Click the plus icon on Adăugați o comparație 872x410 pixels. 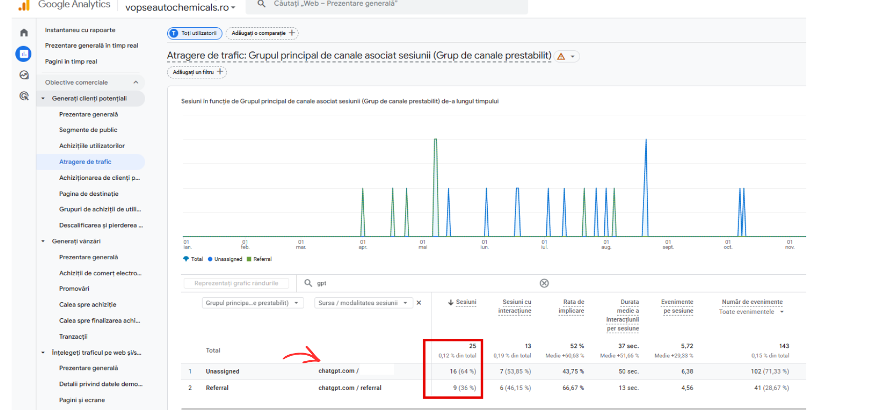pos(292,33)
